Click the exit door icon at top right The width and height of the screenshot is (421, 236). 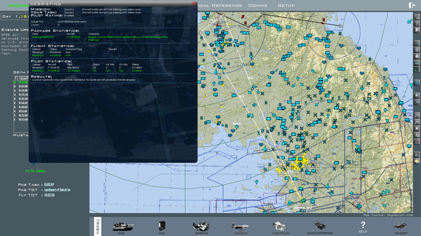(412, 5)
